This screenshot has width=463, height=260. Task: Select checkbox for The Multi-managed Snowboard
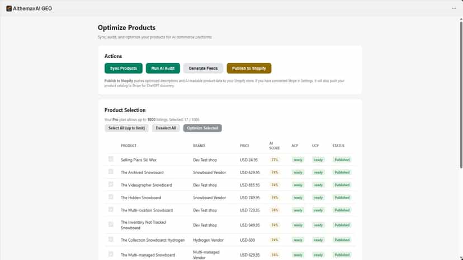pos(111,254)
